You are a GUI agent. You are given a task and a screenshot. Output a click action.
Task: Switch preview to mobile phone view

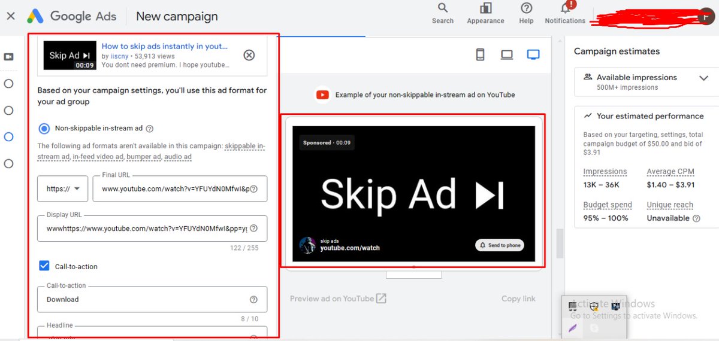[480, 55]
